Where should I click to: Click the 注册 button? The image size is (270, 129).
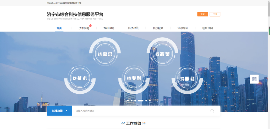[x=215, y=14]
